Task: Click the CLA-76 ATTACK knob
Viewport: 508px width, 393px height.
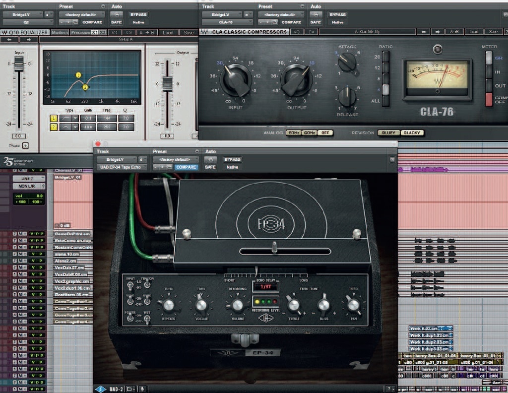Action: [x=347, y=62]
